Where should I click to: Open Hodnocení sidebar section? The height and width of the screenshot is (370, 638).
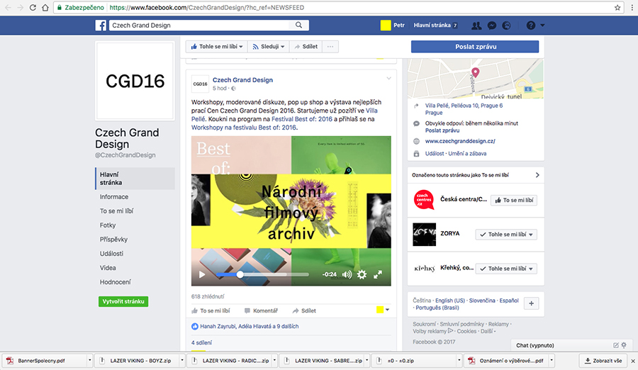tap(115, 282)
